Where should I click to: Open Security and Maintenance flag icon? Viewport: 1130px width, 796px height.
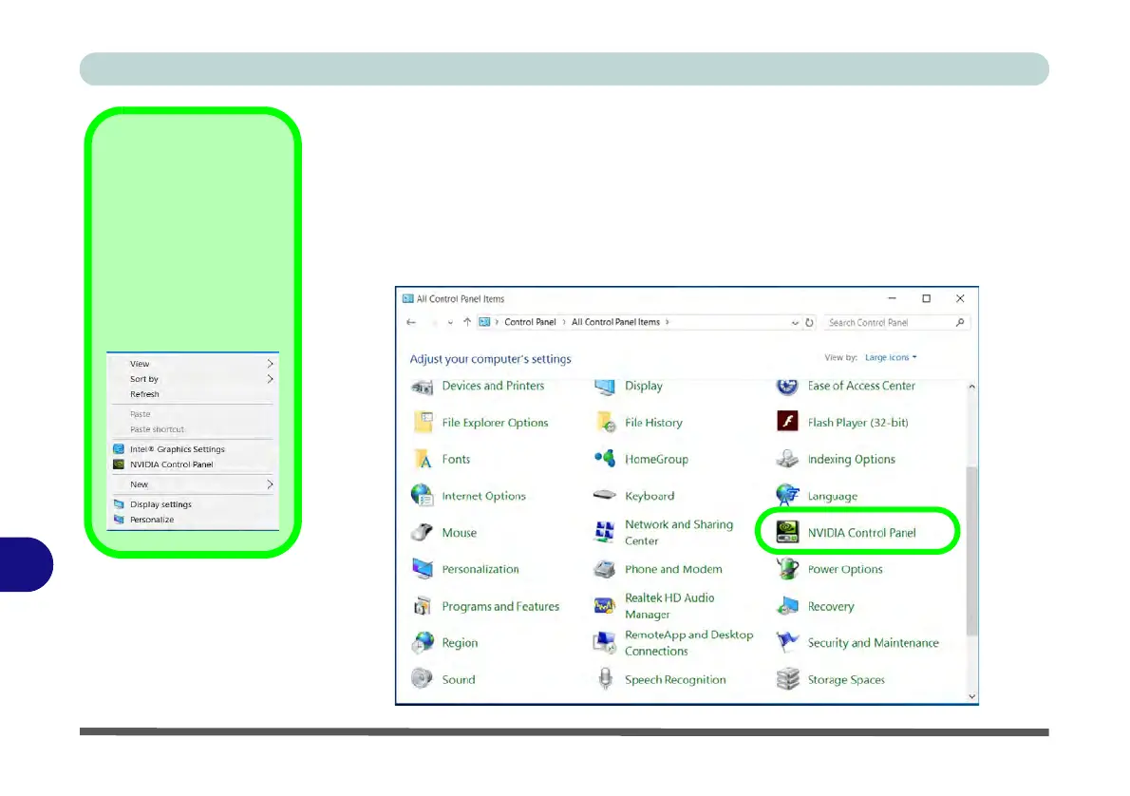(787, 642)
